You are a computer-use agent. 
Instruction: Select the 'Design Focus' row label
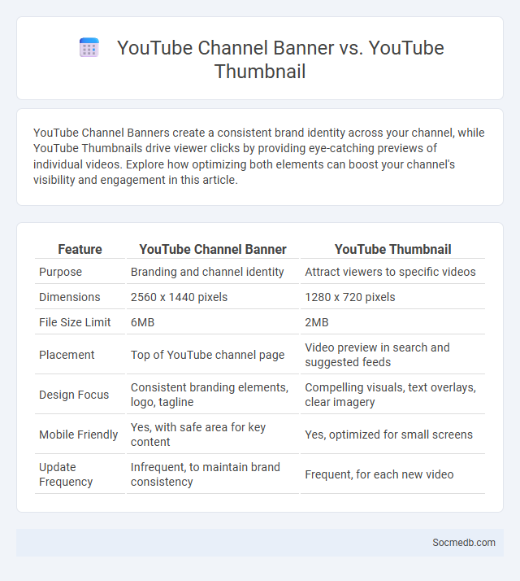tap(74, 395)
